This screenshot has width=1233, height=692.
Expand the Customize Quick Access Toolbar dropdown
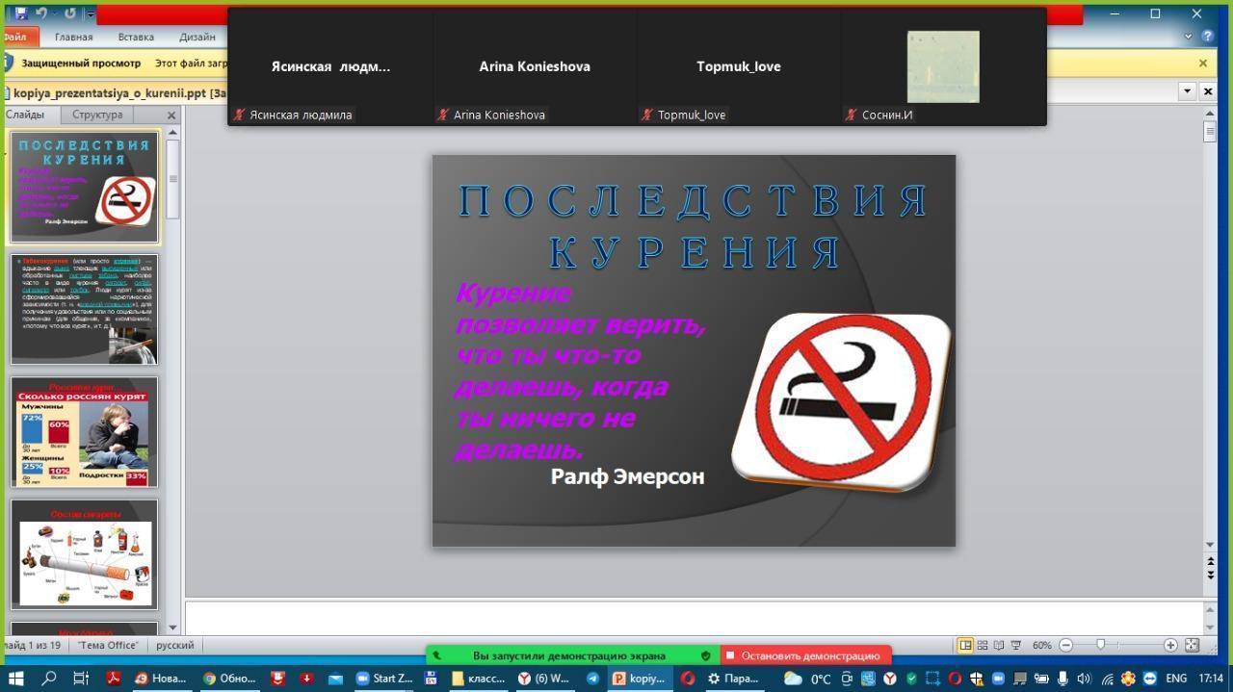(x=91, y=13)
